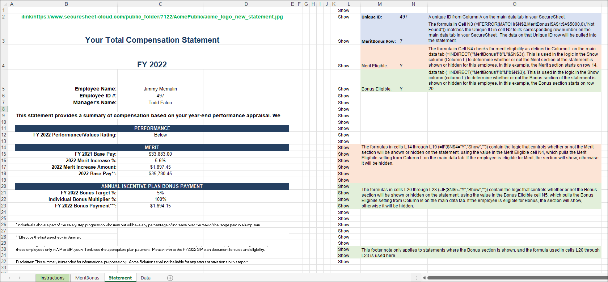Screen dimensions: 608x282
Task: Click the acme logo image link text
Action: [x=152, y=17]
